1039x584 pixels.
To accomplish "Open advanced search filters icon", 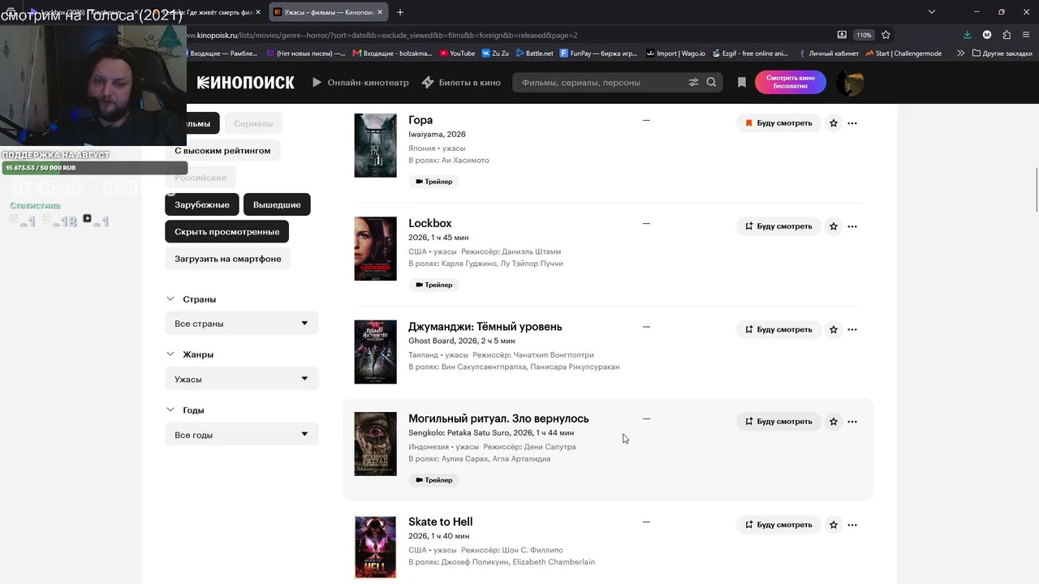I will tap(693, 82).
